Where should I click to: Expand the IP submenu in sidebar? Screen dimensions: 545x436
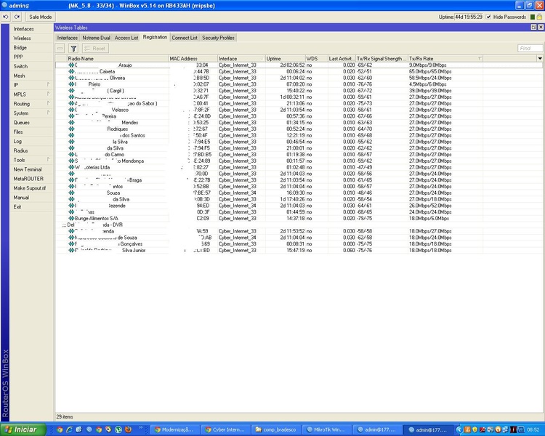[x=48, y=84]
